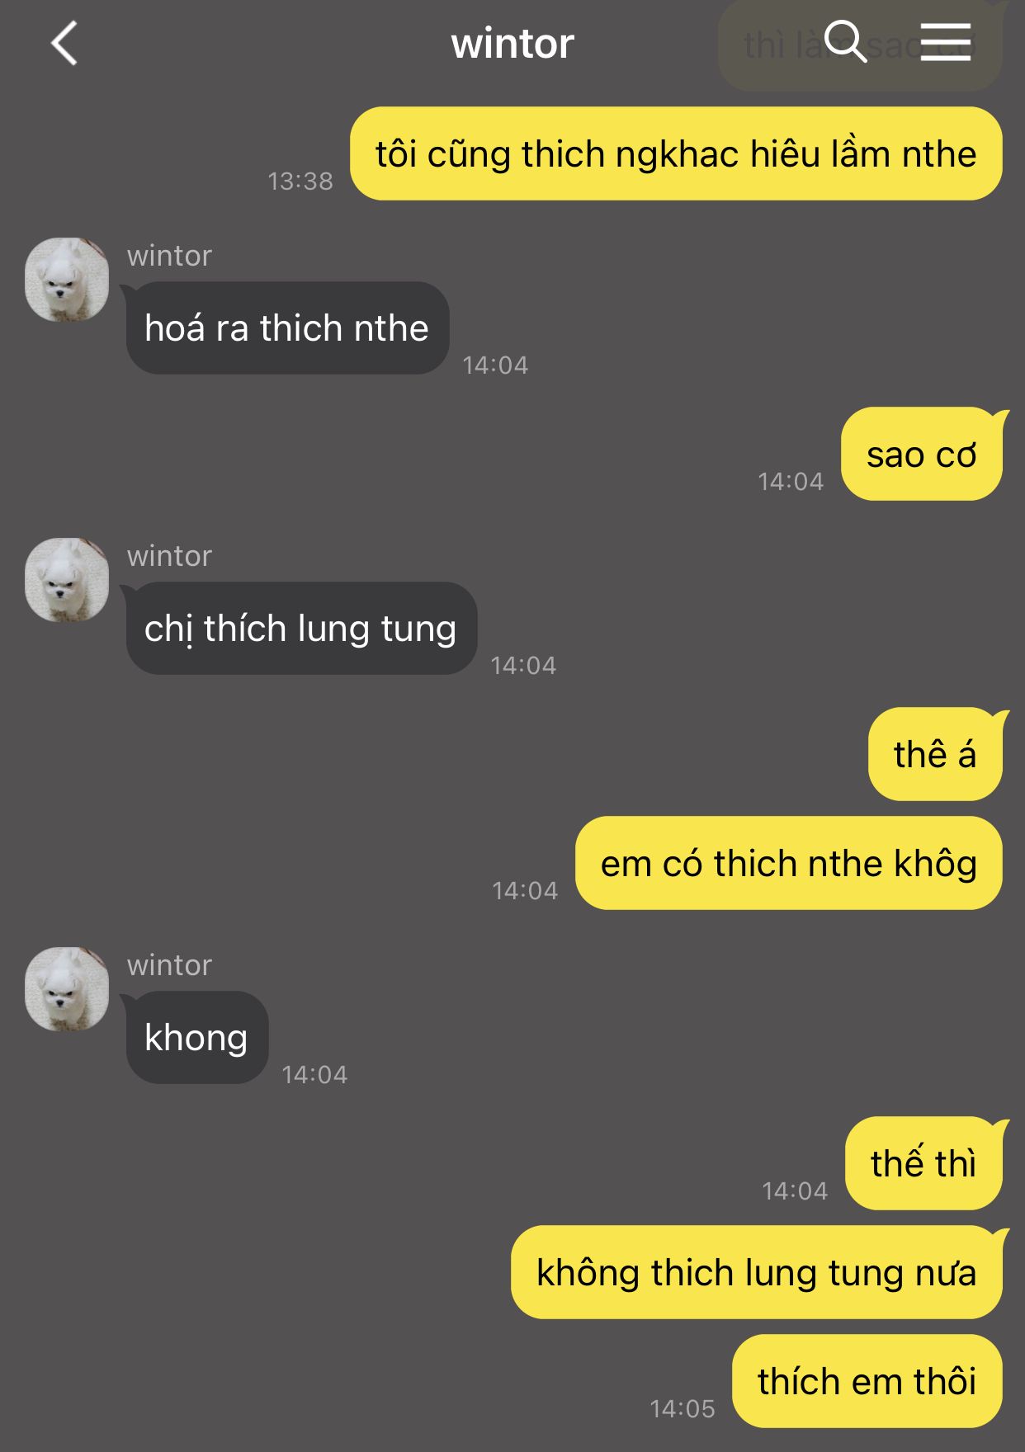Select the 'hoá ra thich nthe' message
Viewport: 1025px width, 1452px height.
[x=287, y=328]
